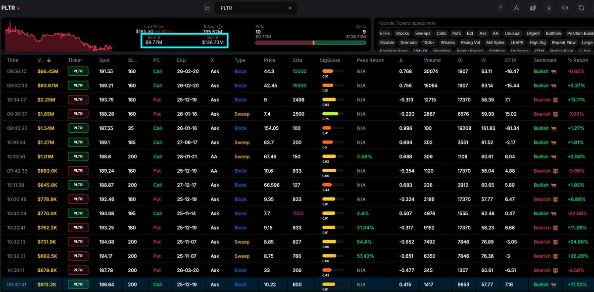Click the +26.29% return cell
The height and width of the screenshot is (292, 594).
tap(579, 256)
